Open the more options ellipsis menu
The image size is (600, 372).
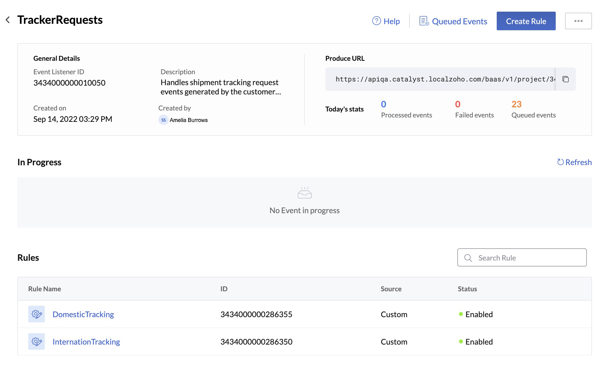point(579,21)
